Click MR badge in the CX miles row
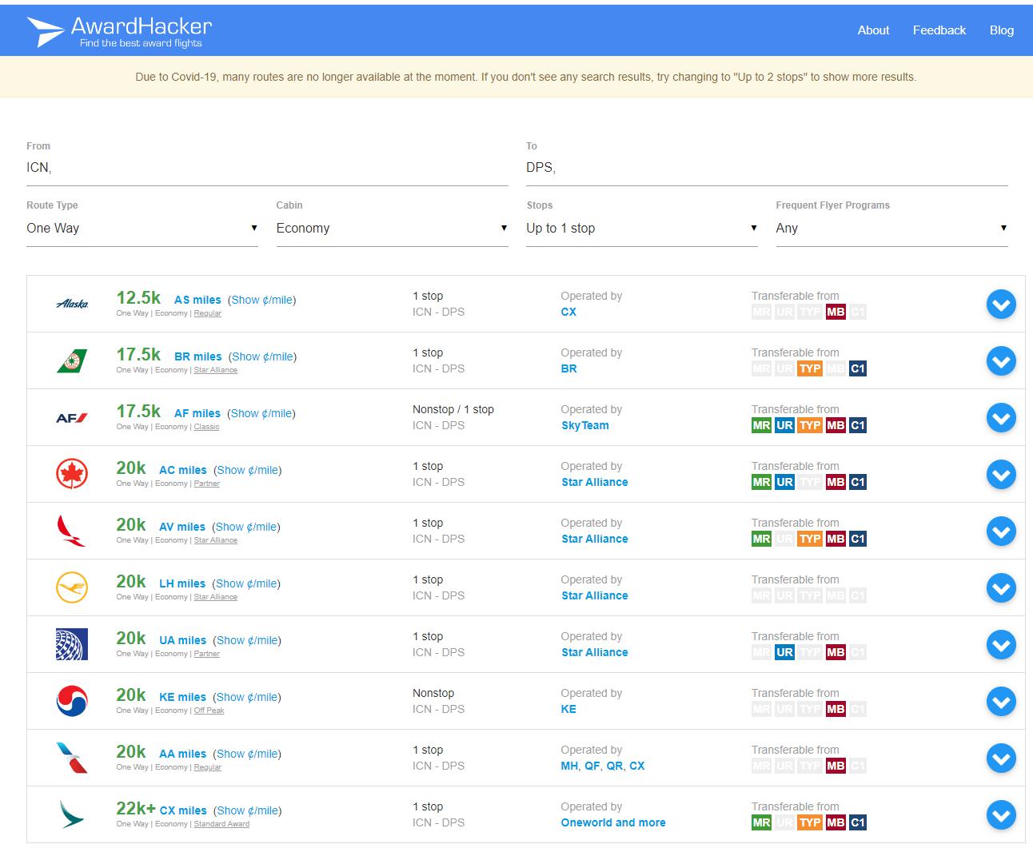 click(x=761, y=822)
